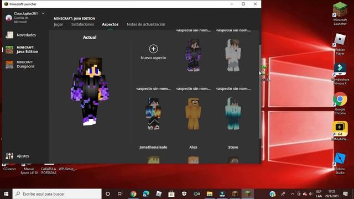Click the ClearJupiter261 account avatar
Screen dimensions: 354x199
(9, 18)
